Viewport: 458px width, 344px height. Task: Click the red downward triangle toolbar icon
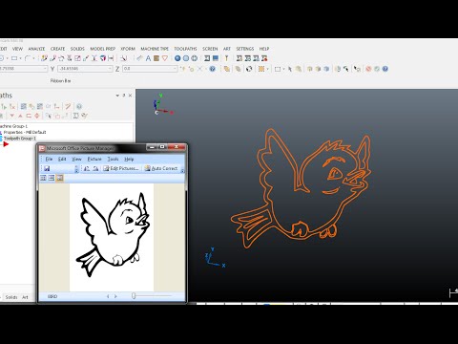[x=165, y=58]
